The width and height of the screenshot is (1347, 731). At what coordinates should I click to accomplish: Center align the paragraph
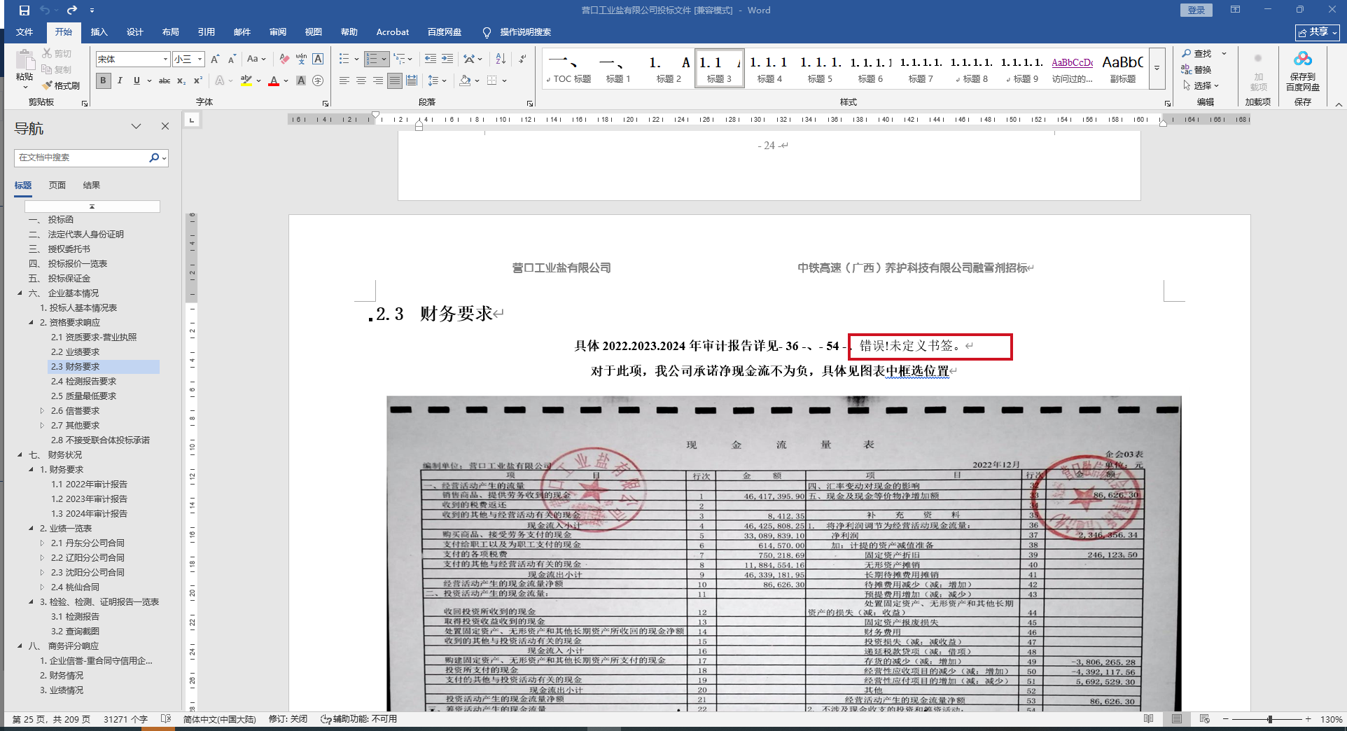[361, 81]
